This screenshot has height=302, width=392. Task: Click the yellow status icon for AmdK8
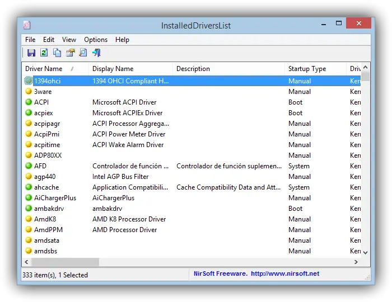(29, 219)
